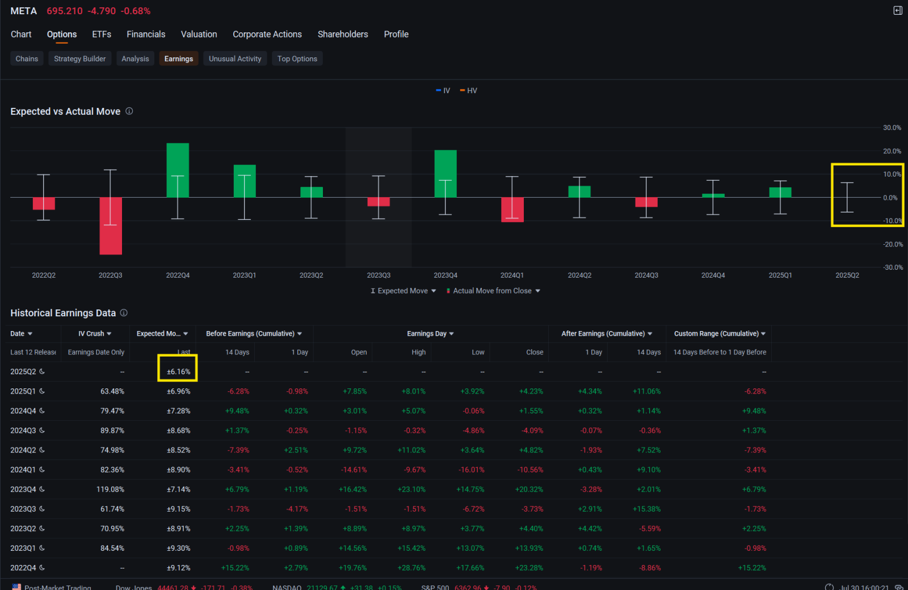Click moon icon next to 2024Q2

(x=42, y=450)
